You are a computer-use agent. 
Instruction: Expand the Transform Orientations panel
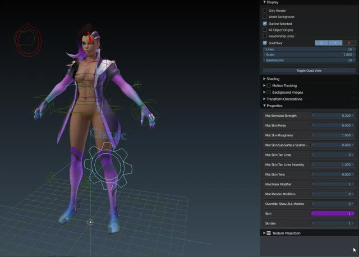click(x=264, y=99)
